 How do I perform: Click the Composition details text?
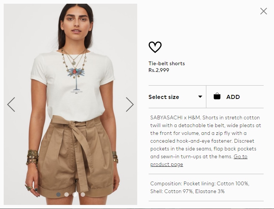point(200,188)
